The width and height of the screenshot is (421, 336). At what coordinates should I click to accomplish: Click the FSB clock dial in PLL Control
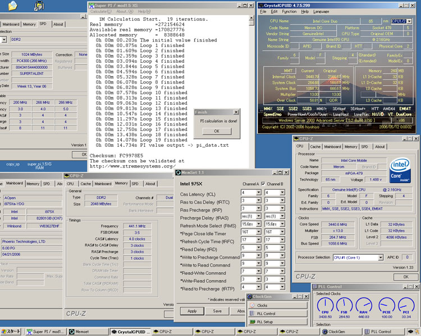(x=344, y=305)
